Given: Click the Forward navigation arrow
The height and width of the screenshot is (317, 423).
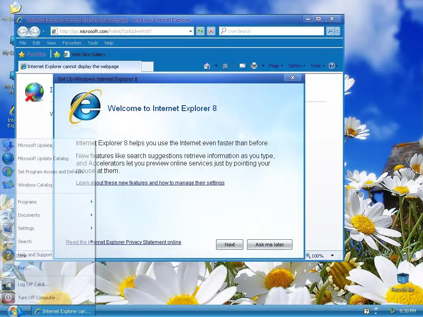Looking at the screenshot, I should (x=35, y=31).
